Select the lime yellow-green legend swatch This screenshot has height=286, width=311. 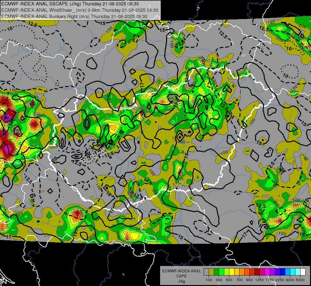click(226, 272)
